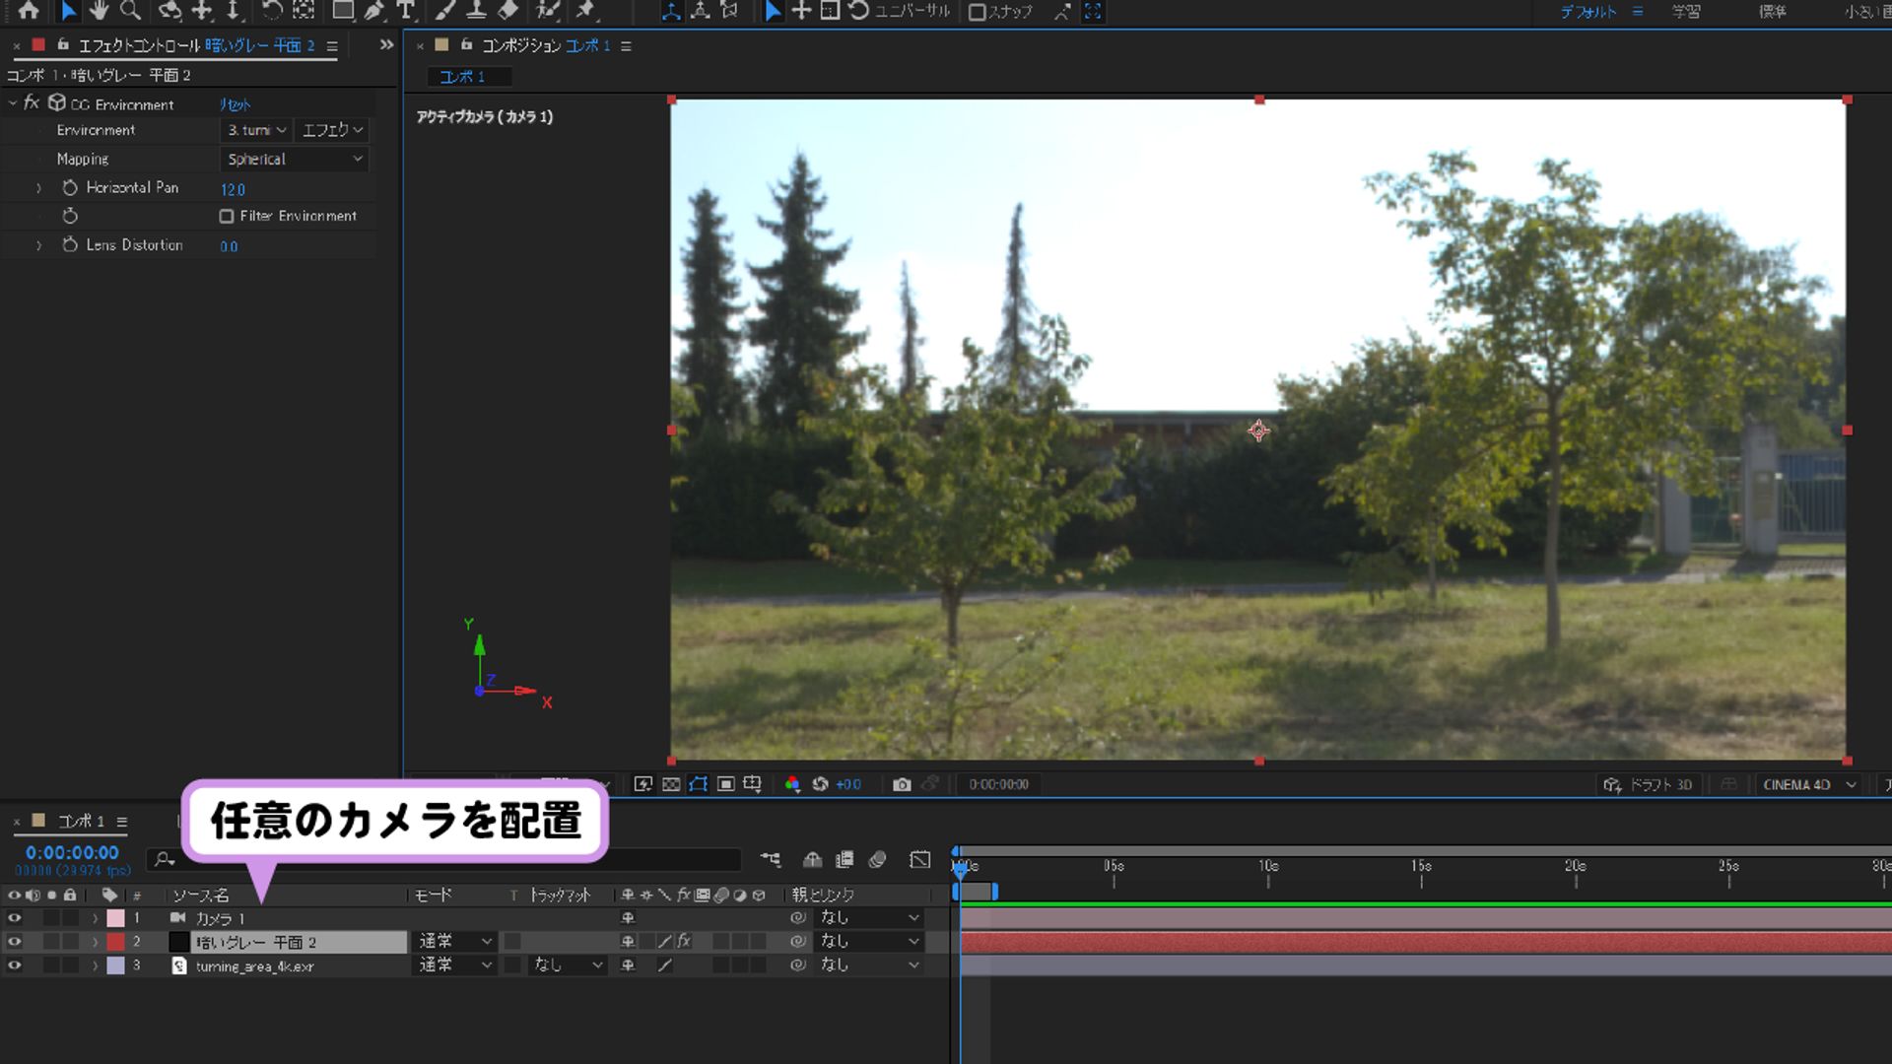1892x1064 pixels.
Task: Select the Pen tool
Action: pyautogui.click(x=374, y=11)
